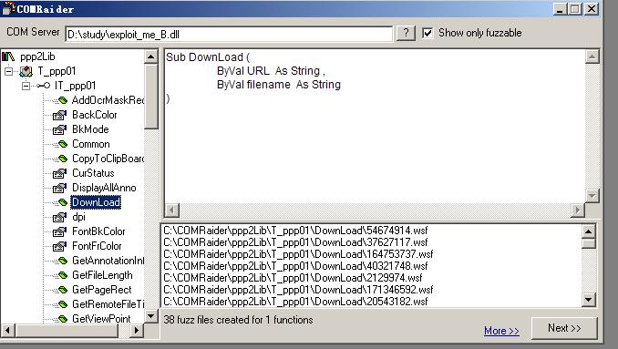Select the Common tree item
Viewport: 618px width, 349px height.
point(91,144)
